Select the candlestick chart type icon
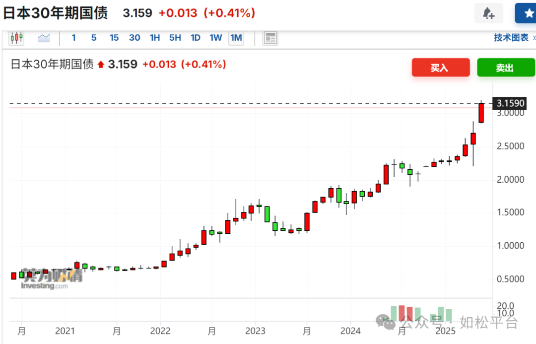This screenshot has height=344, width=536. 16,38
